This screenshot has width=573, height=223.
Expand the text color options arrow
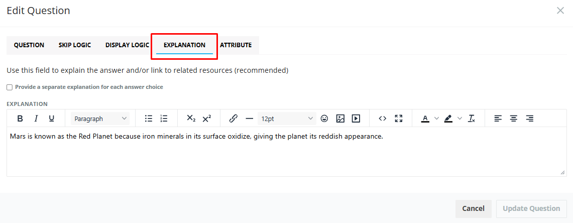(x=436, y=119)
